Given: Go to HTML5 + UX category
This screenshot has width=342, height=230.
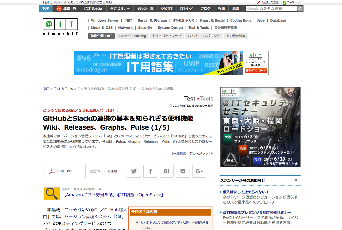Looking at the screenshot, I should [x=183, y=20].
